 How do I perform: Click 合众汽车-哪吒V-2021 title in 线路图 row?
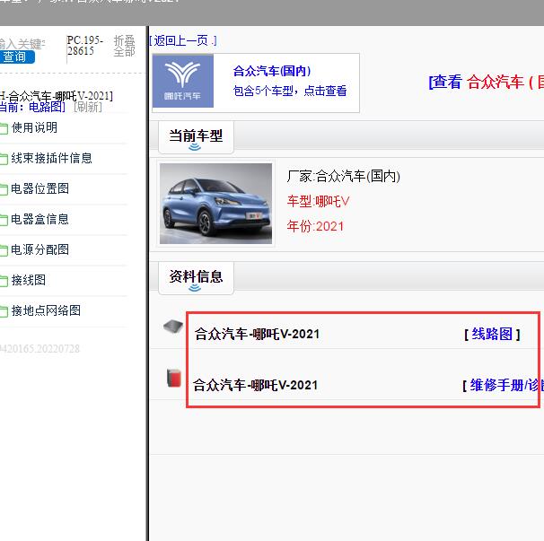pos(257,334)
